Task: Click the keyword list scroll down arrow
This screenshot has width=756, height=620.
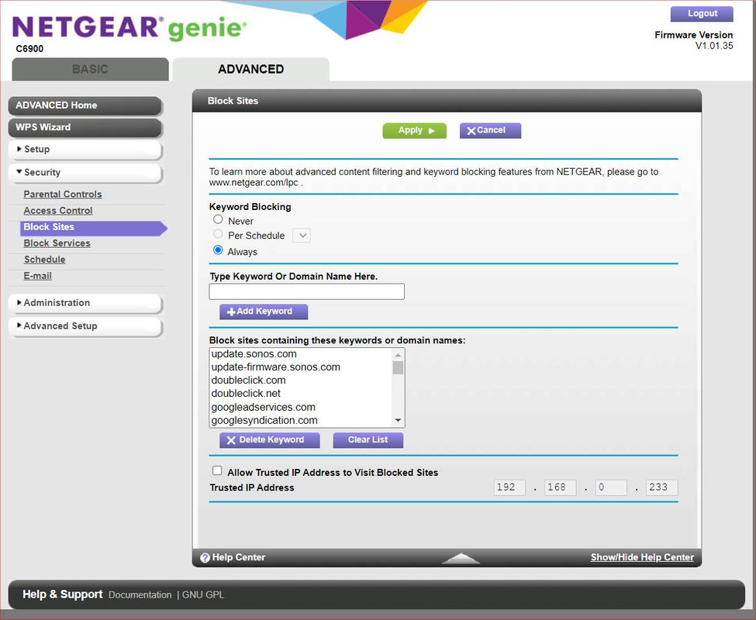Action: (x=398, y=421)
